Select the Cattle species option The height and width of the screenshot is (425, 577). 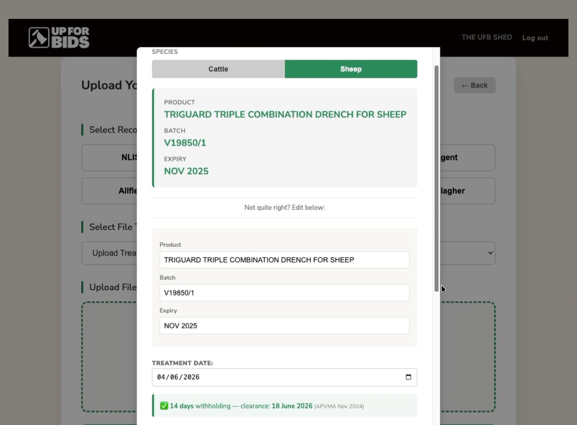[x=218, y=69]
